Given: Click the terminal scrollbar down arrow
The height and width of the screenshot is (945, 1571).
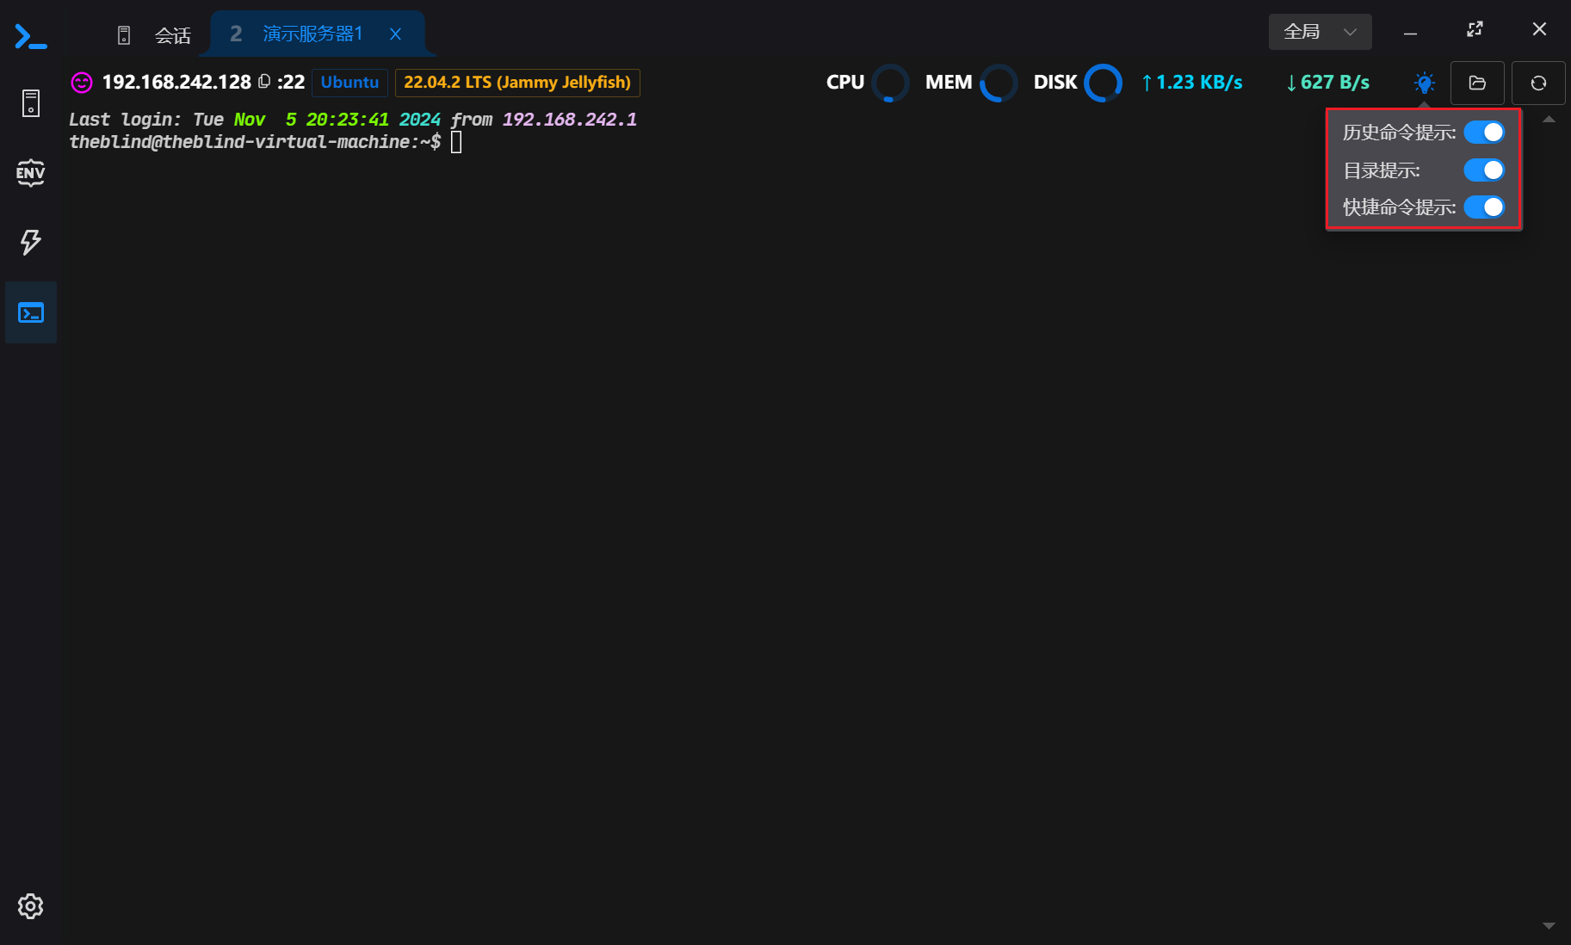Looking at the screenshot, I should click(x=1549, y=926).
